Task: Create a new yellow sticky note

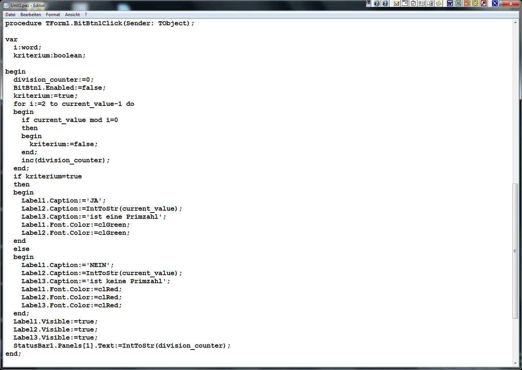Action: [x=439, y=4]
